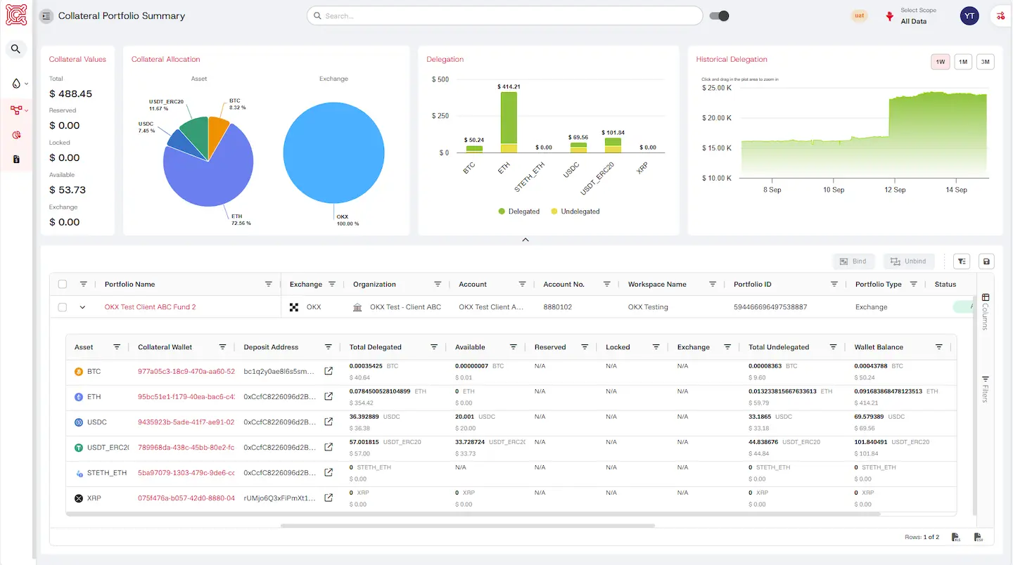Click the Delegated legend color marker
Viewport: 1013px width, 565px height.
(x=502, y=212)
